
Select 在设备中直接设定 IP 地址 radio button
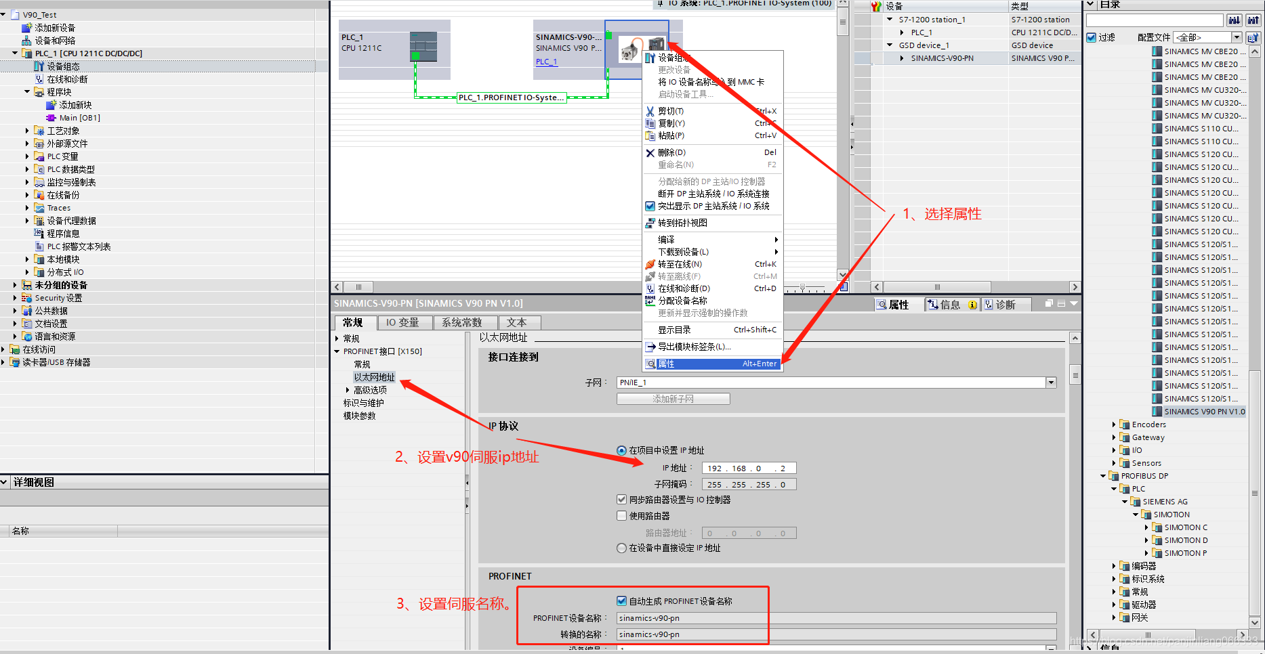(621, 548)
